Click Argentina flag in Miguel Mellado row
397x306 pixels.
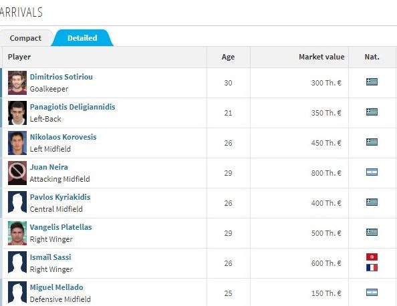[372, 293]
